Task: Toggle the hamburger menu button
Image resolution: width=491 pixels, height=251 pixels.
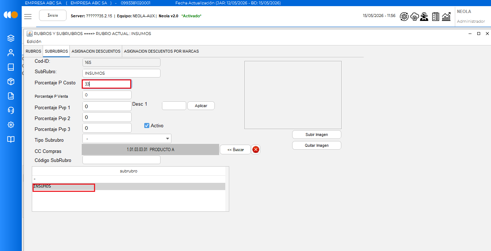Action: pyautogui.click(x=28, y=16)
